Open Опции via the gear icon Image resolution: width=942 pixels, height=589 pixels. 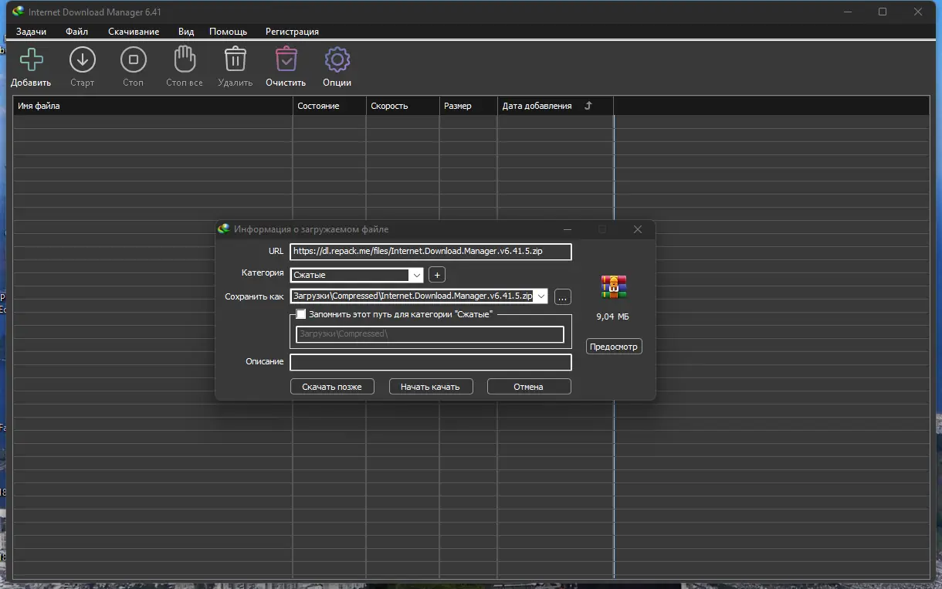point(337,59)
